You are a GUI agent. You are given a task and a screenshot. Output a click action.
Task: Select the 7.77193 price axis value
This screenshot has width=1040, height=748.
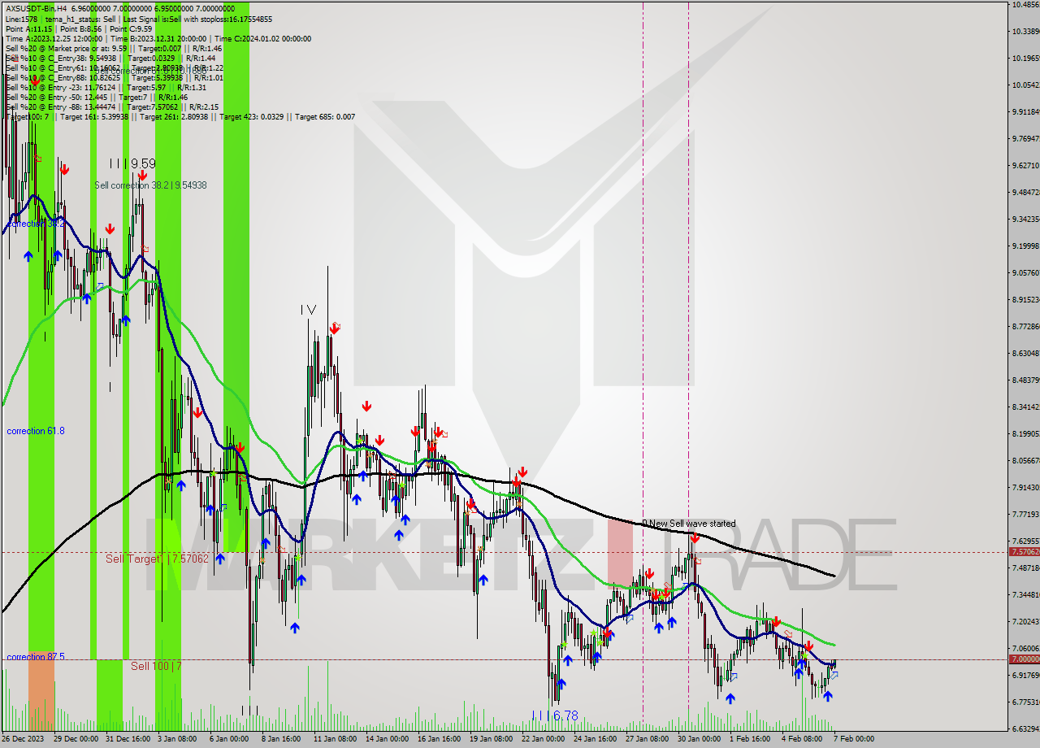pyautogui.click(x=1025, y=515)
